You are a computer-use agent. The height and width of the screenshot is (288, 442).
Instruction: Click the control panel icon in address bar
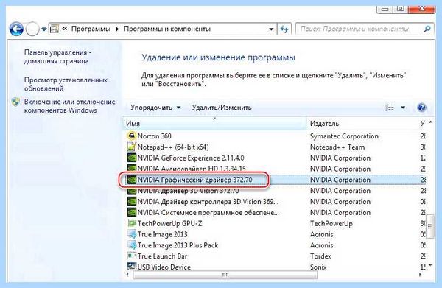pyautogui.click(x=54, y=29)
